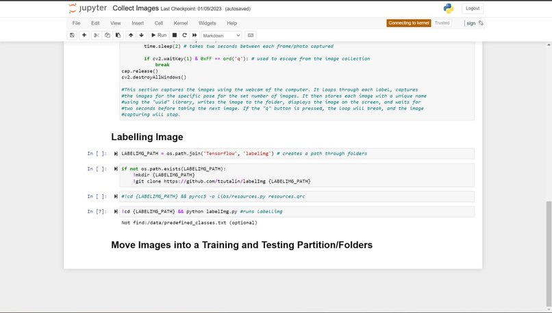Click the In [7] prompt label
The height and width of the screenshot is (313, 552).
[97, 211]
